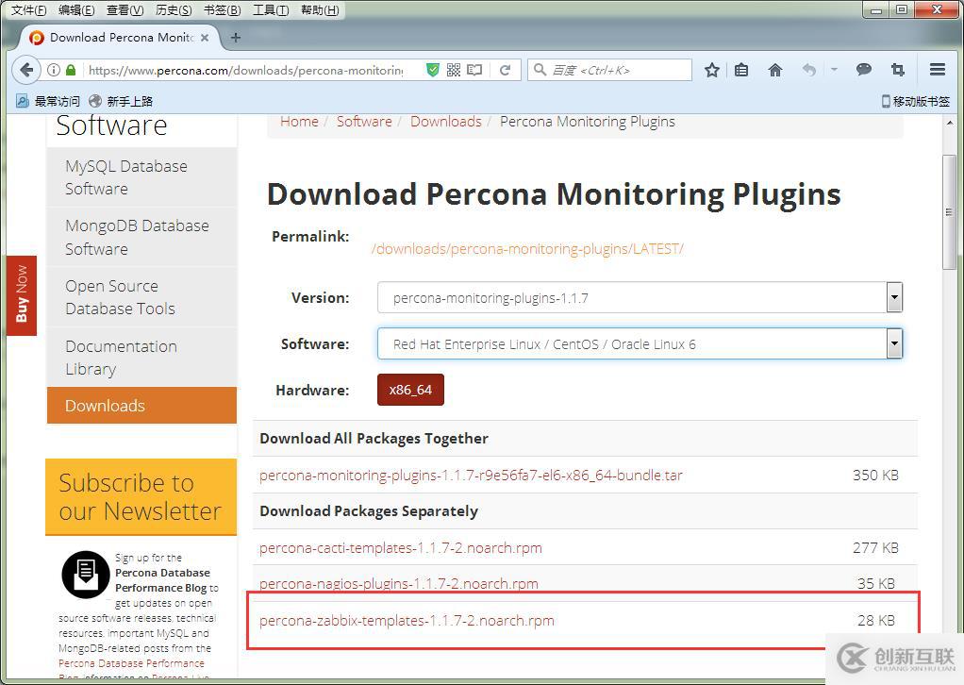Open the 书签 menu

pos(219,10)
